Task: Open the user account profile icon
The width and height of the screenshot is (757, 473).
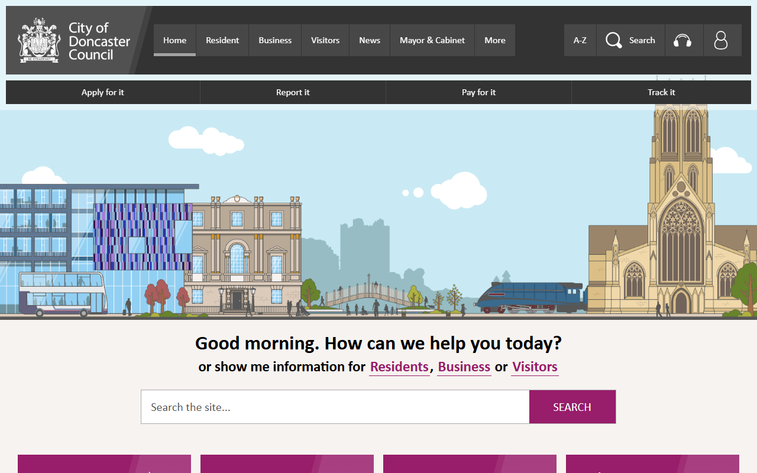Action: pos(721,40)
